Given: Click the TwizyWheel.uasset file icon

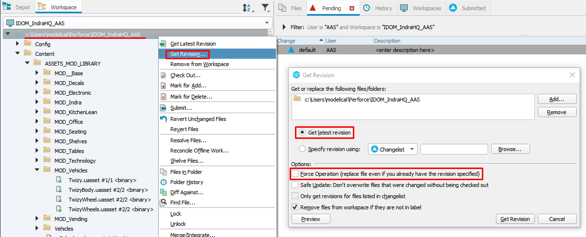Looking at the screenshot, I should pos(60,200).
